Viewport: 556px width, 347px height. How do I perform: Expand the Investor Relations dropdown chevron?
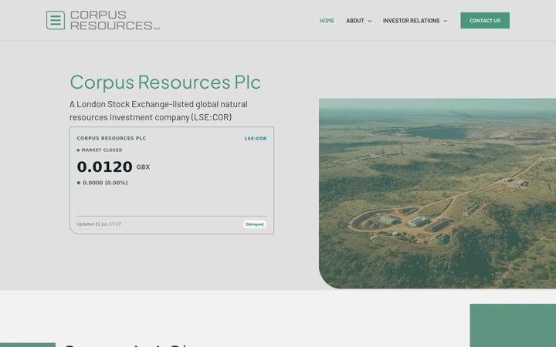click(446, 21)
